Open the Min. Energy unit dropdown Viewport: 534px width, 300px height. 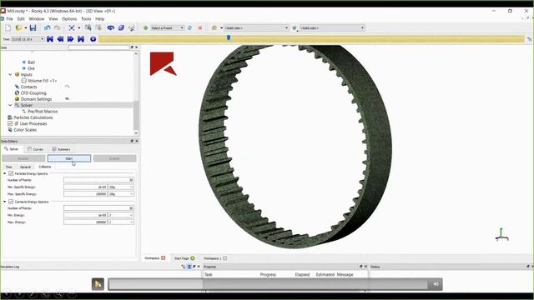point(121,215)
